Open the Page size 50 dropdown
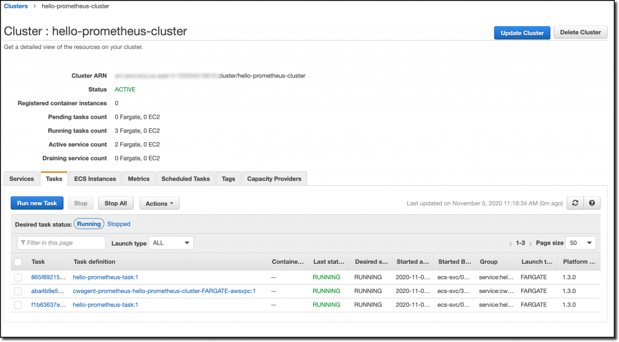The image size is (619, 342). (581, 243)
